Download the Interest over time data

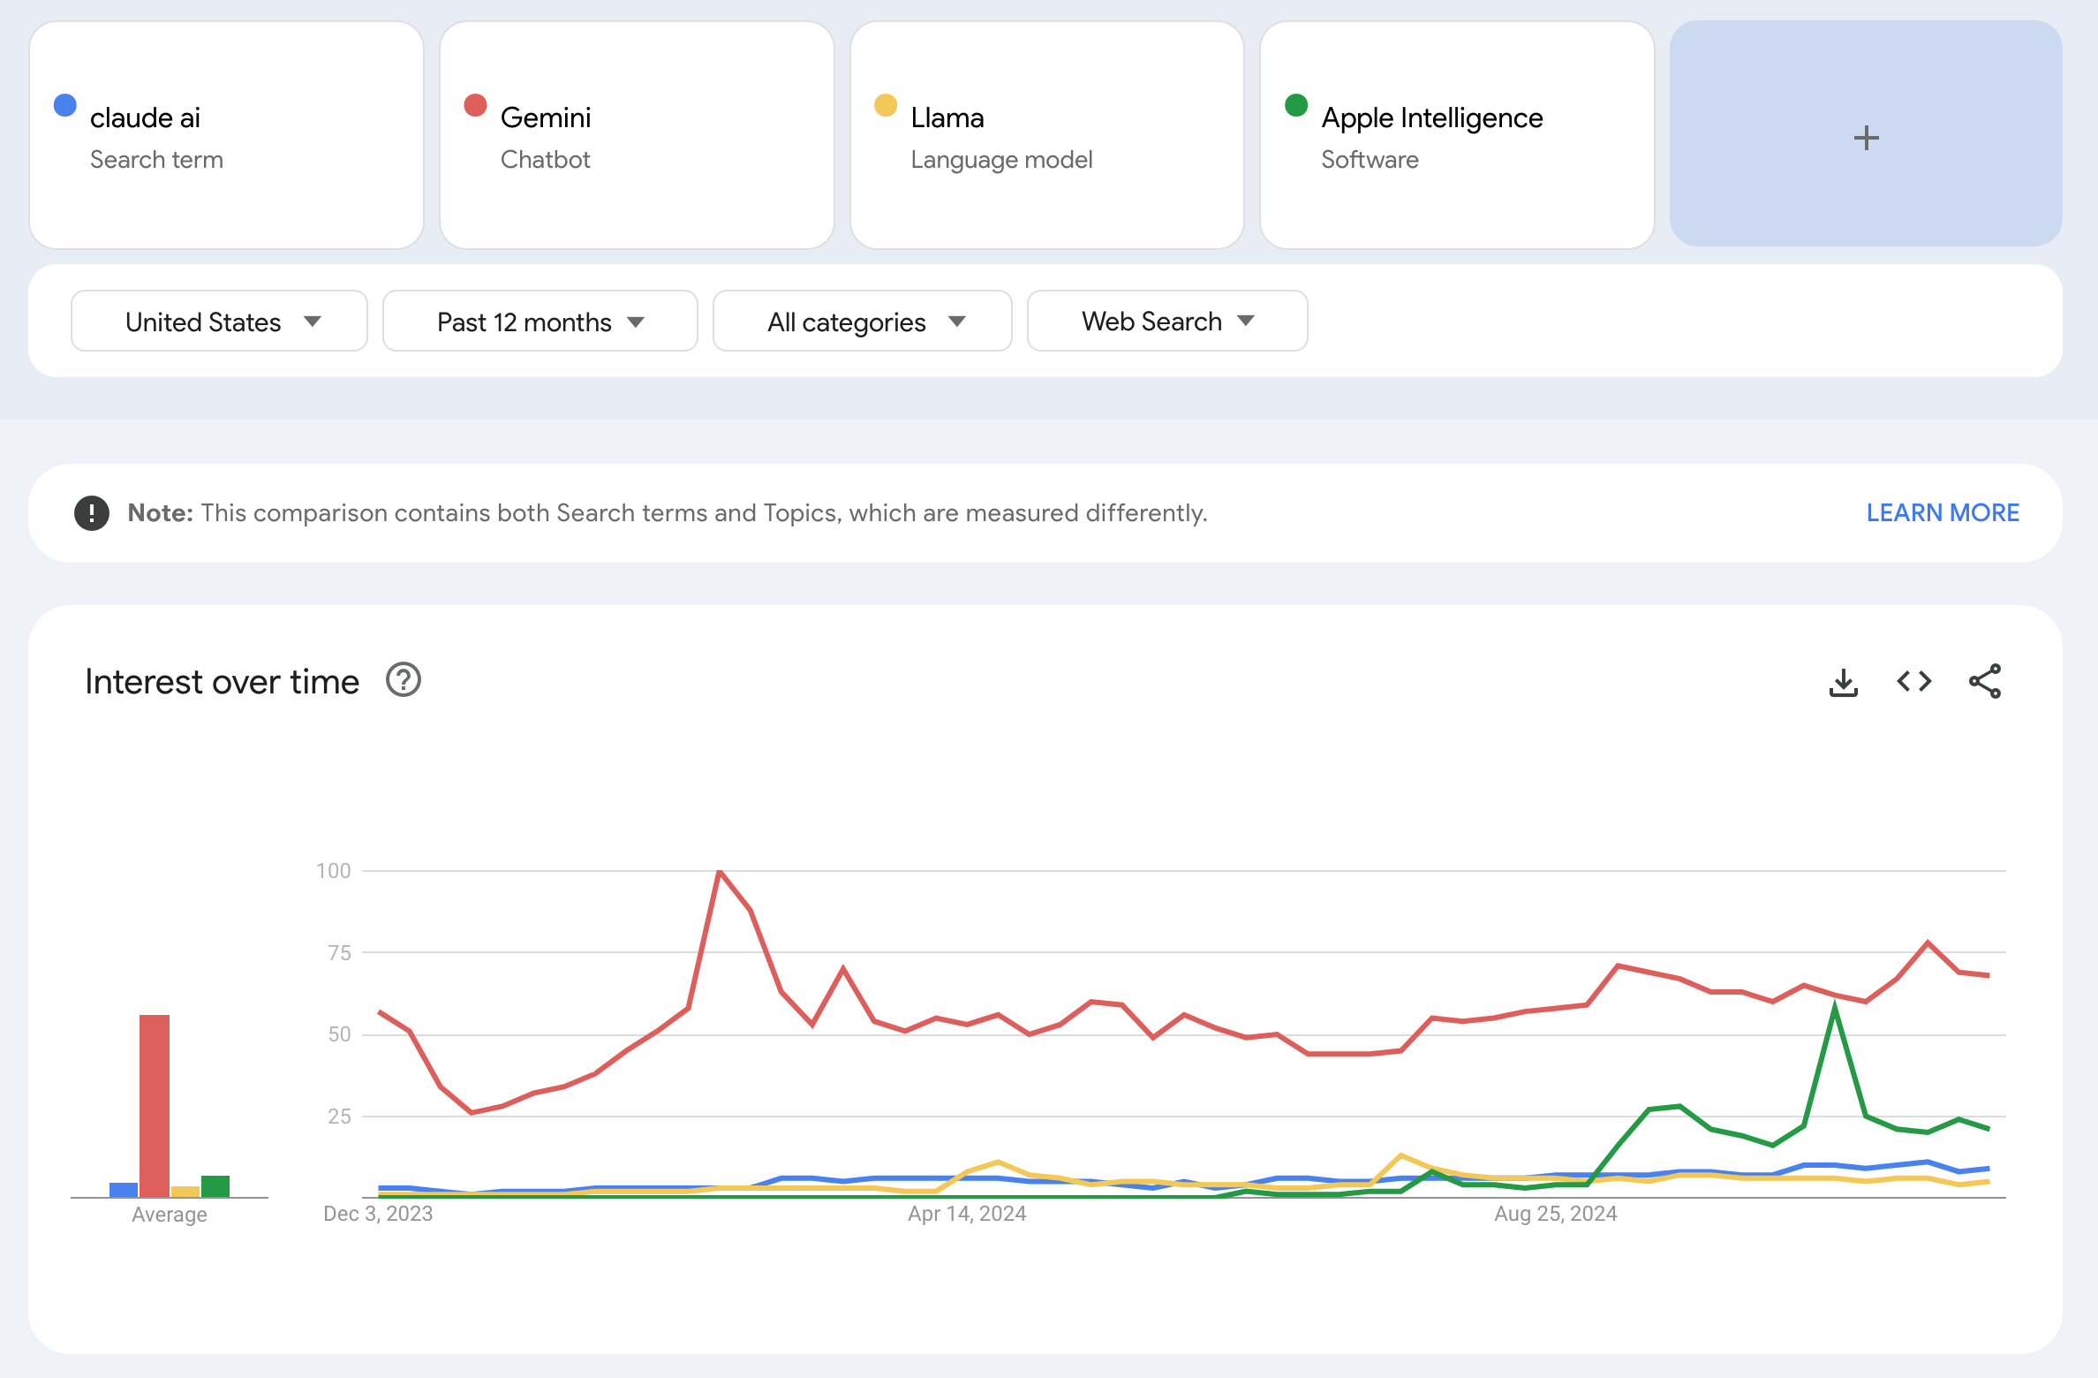point(1843,682)
